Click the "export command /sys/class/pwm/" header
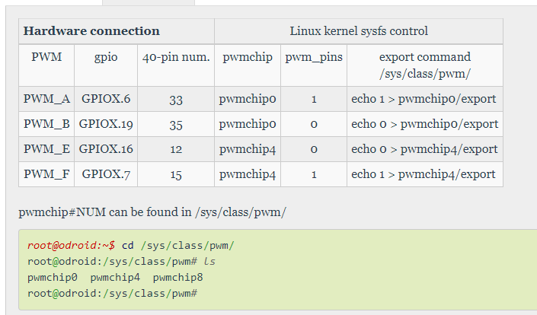This screenshot has height=315, width=537. [x=424, y=65]
